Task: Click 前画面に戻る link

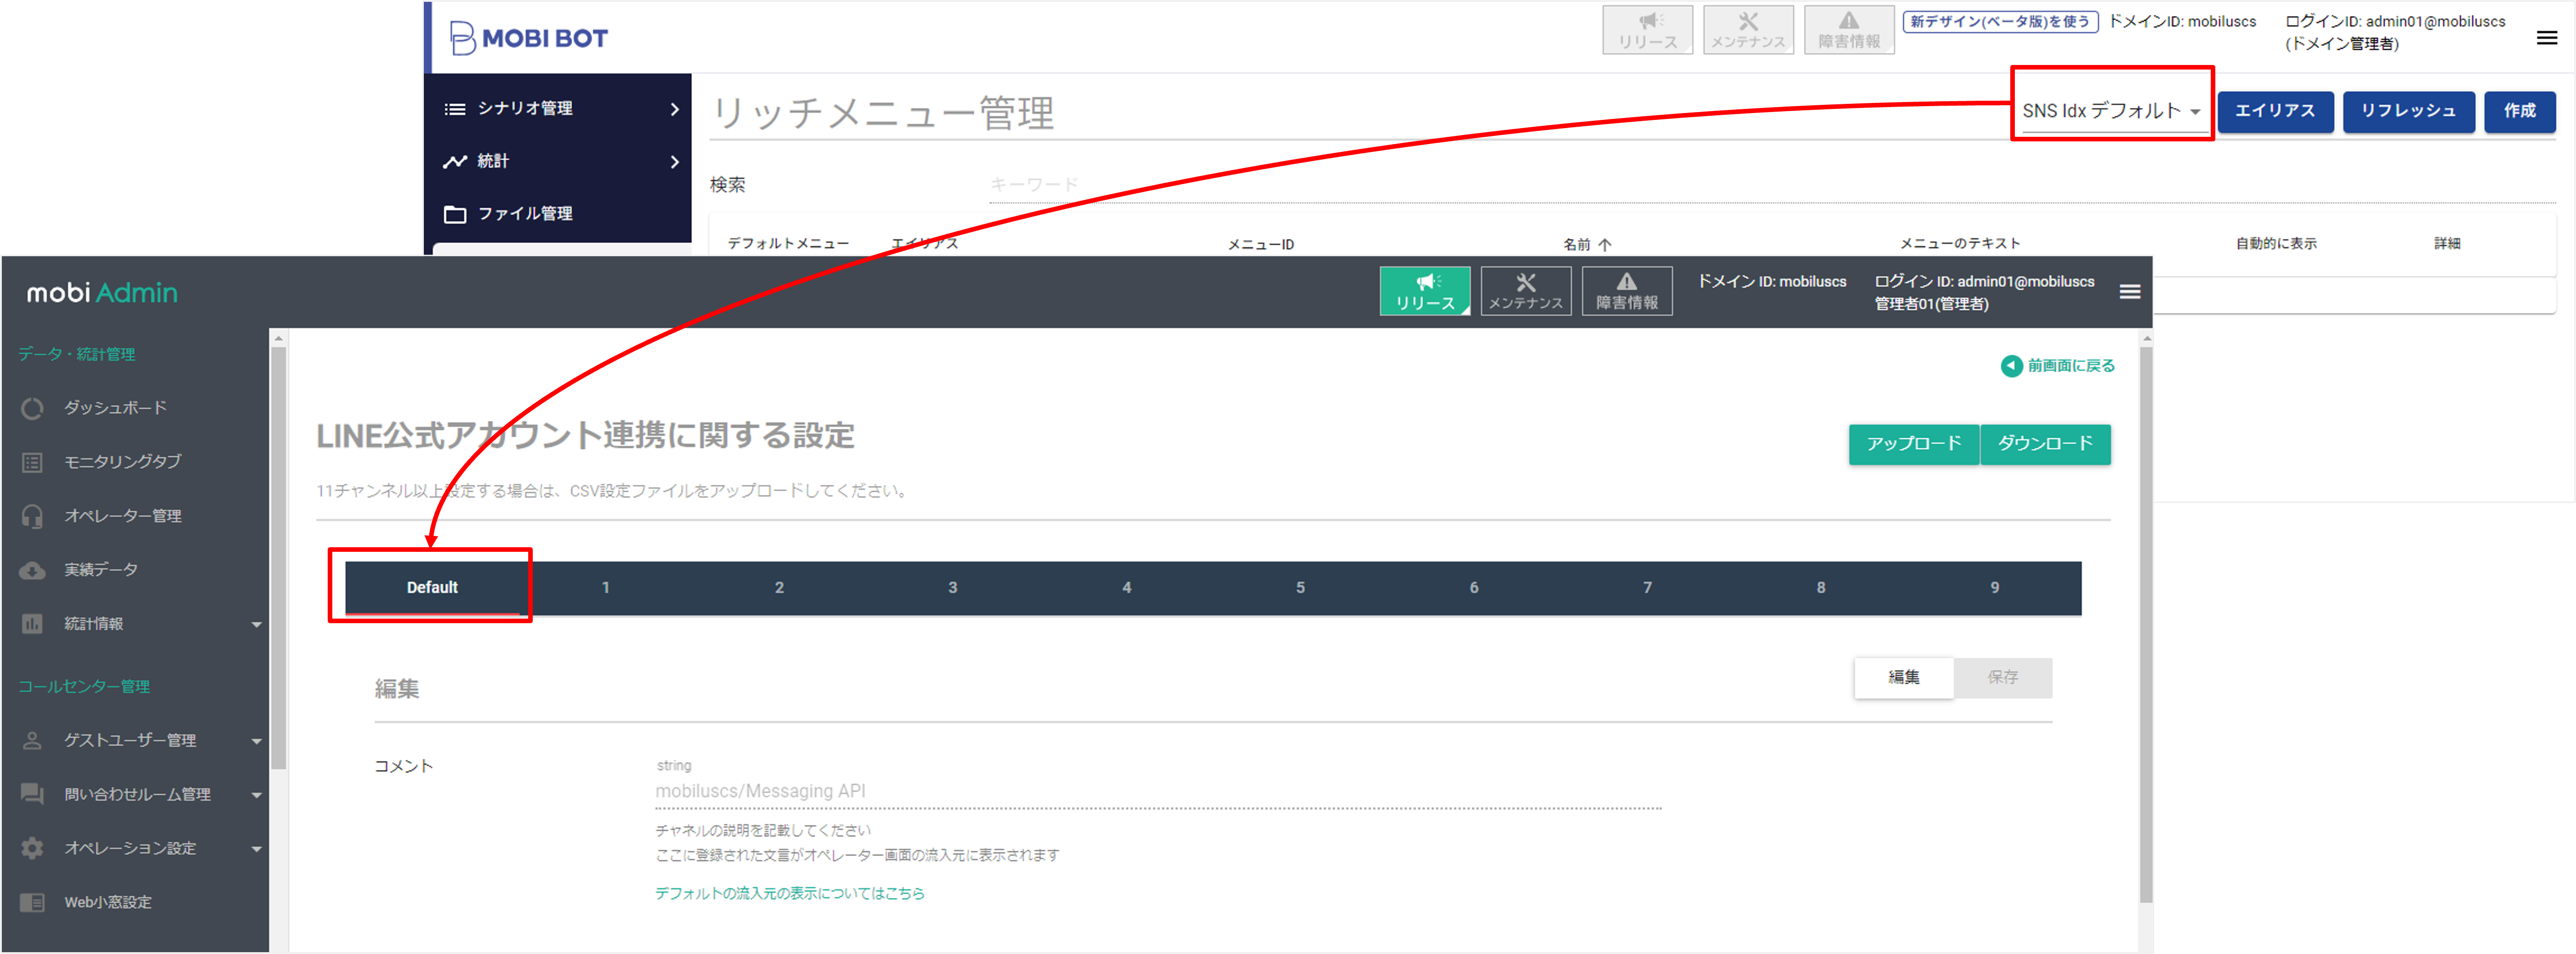Action: pyautogui.click(x=2057, y=366)
